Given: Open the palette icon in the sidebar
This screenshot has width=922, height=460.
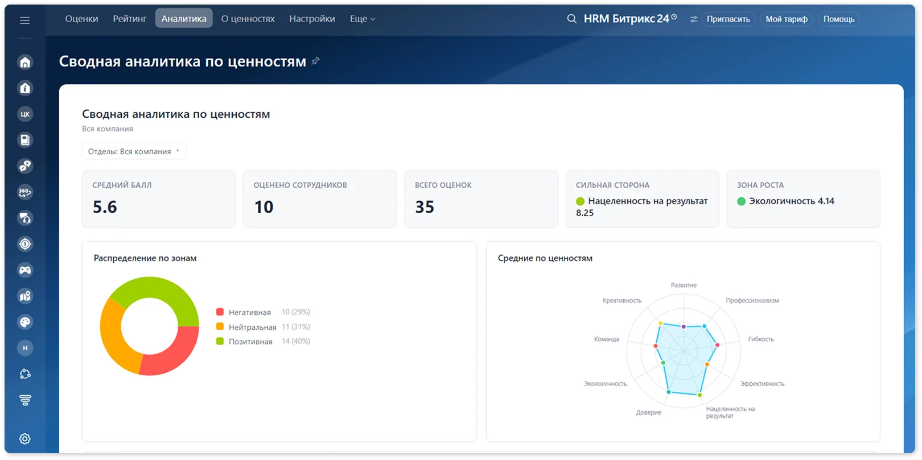Looking at the screenshot, I should tap(25, 322).
